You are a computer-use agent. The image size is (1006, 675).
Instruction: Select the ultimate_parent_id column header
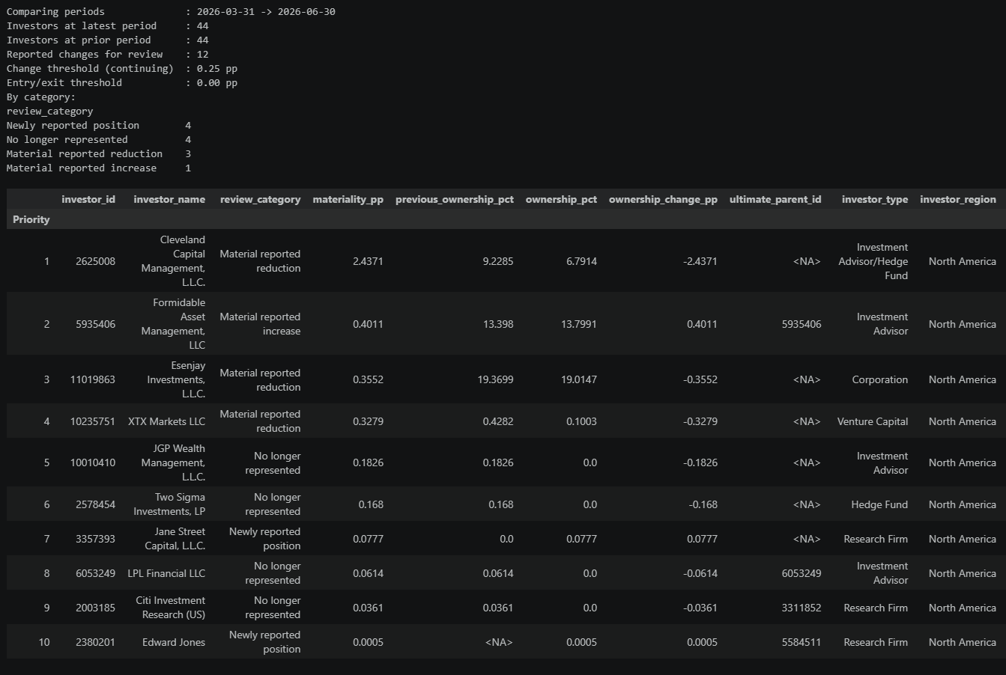(775, 199)
